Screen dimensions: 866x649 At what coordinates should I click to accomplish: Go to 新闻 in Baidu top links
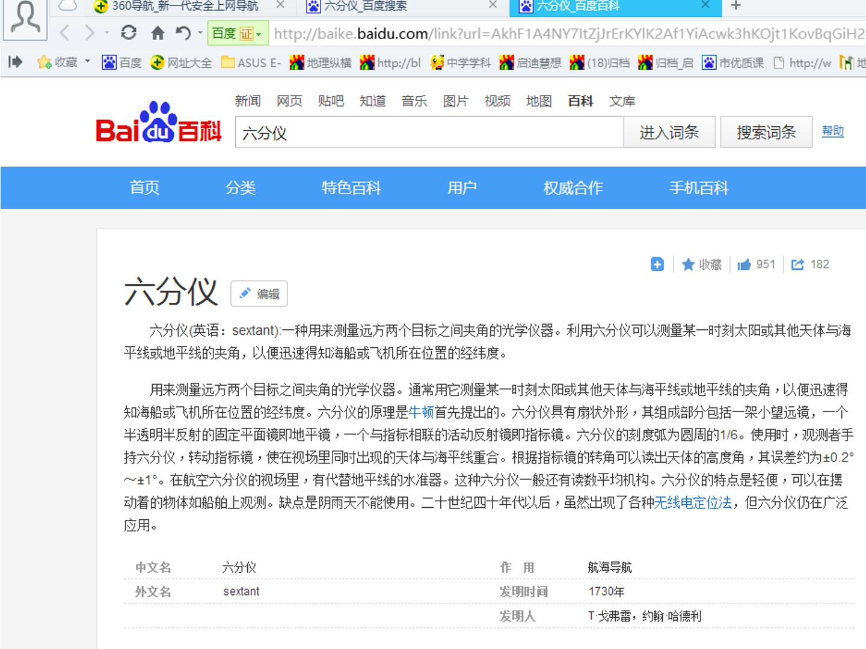coord(248,101)
